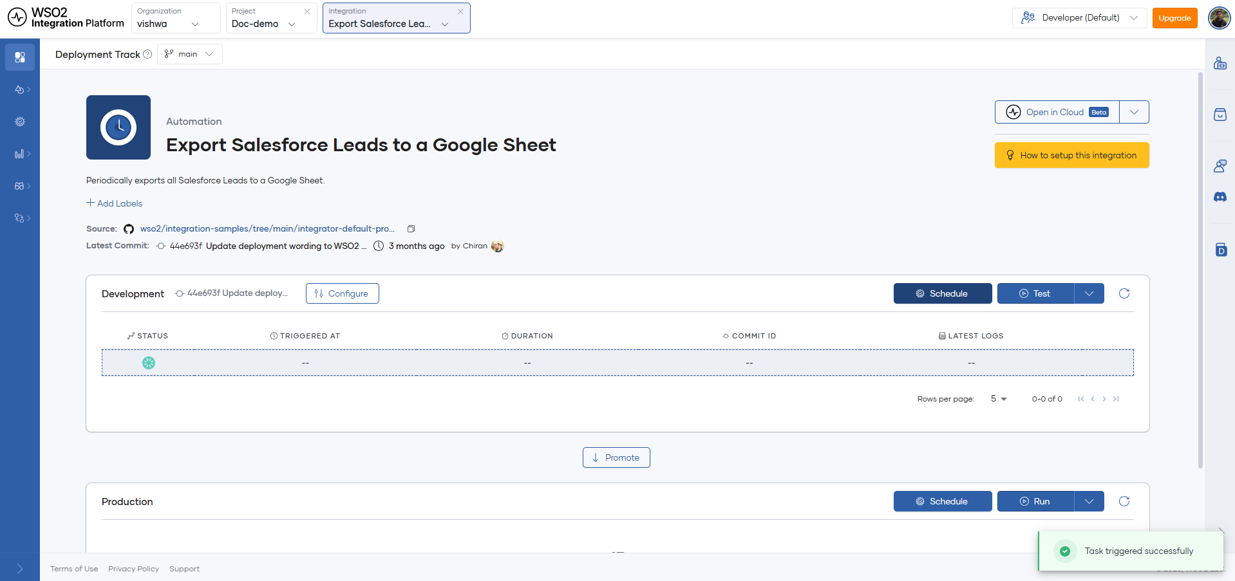Viewport: 1235px width, 581px height.
Task: Click the status spinner icon in the runs table
Action: click(149, 363)
